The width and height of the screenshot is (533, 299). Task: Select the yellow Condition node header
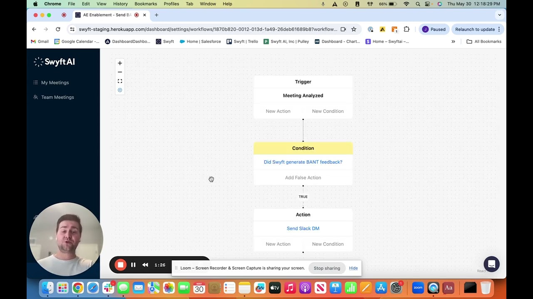click(x=303, y=148)
